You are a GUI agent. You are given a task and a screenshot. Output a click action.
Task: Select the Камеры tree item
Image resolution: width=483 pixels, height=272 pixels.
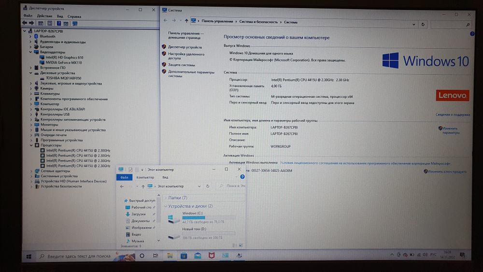47,88
